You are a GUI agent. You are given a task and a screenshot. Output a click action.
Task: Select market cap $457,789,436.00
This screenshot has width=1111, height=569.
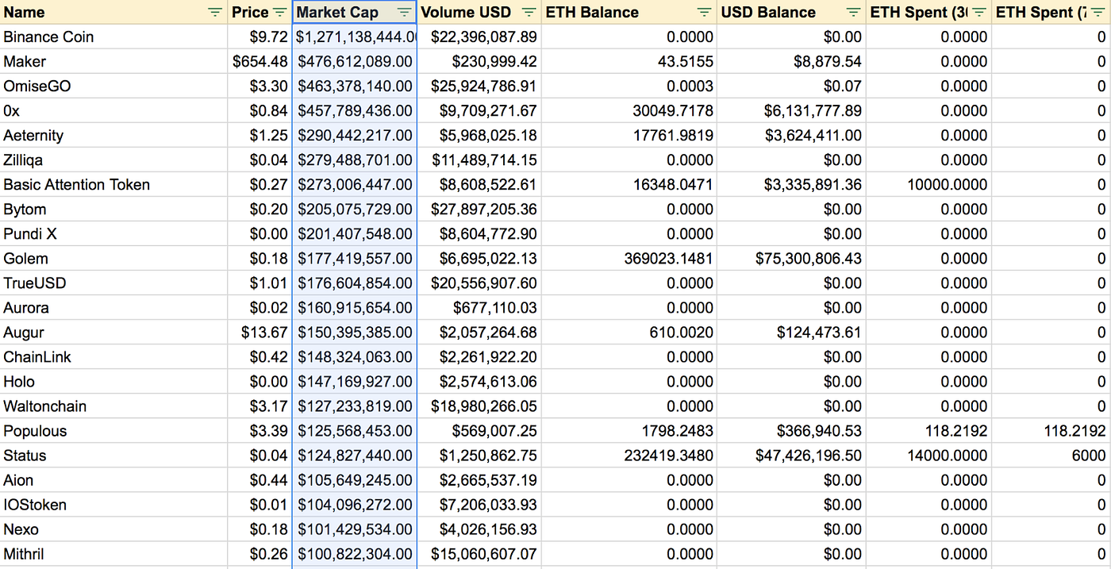354,110
